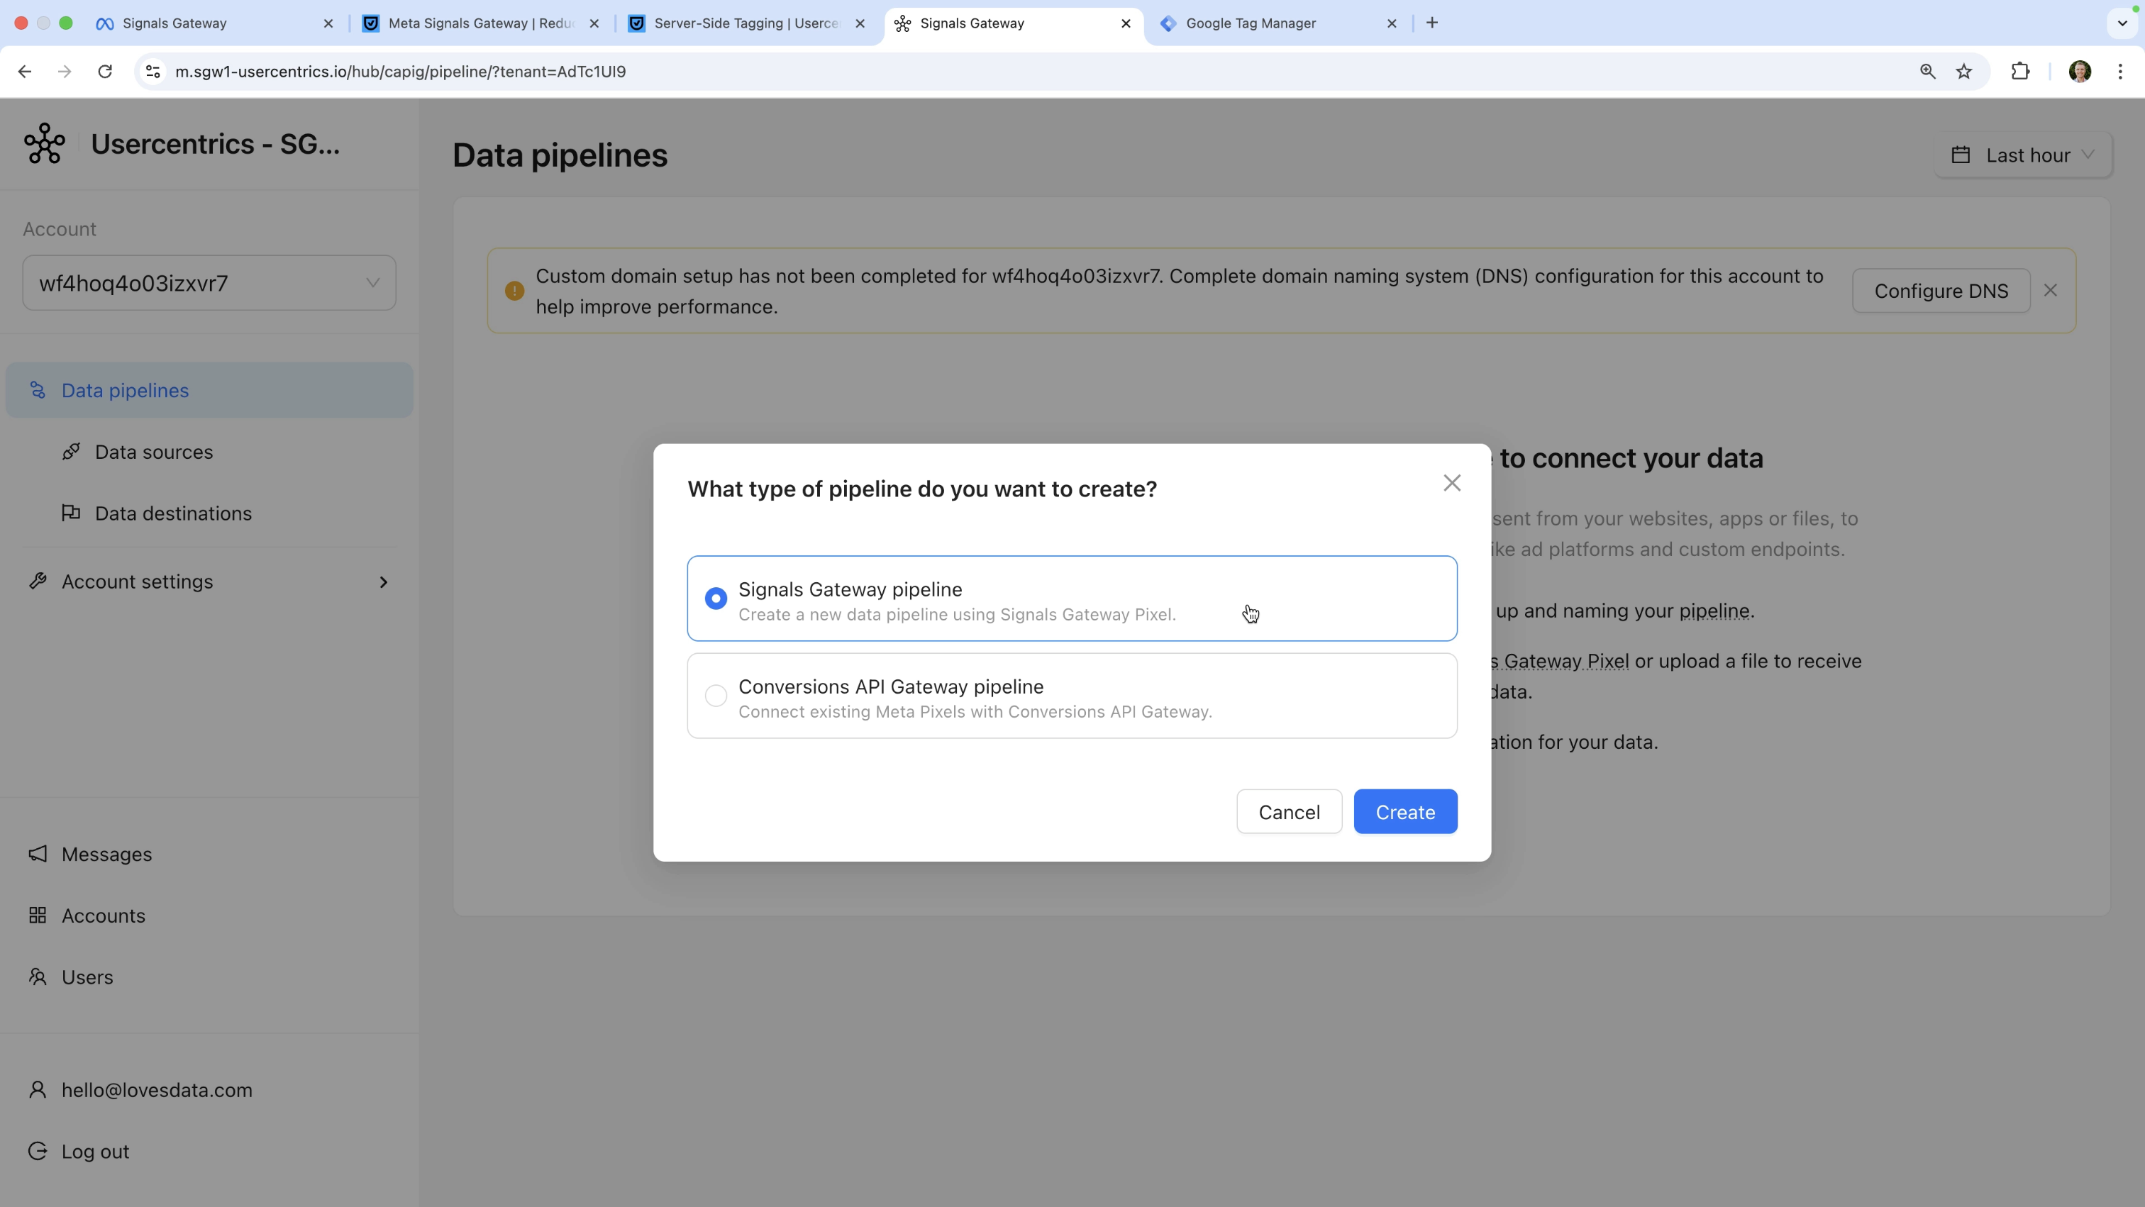
Task: Close the Meta Signals Gateway tab
Action: [x=594, y=23]
